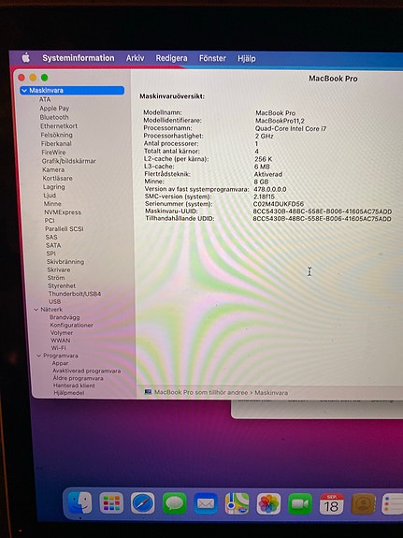Open Photos app in Dock

268,503
